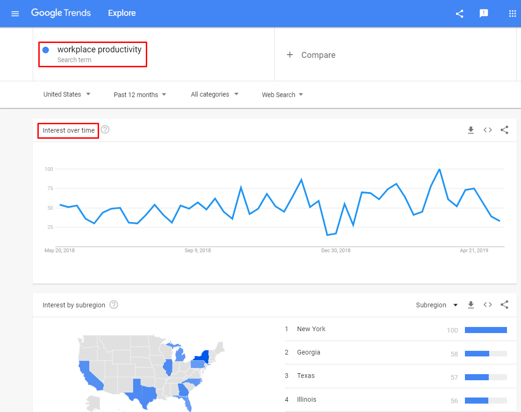
Task: Send feedback using the feedback icon
Action: coord(484,14)
